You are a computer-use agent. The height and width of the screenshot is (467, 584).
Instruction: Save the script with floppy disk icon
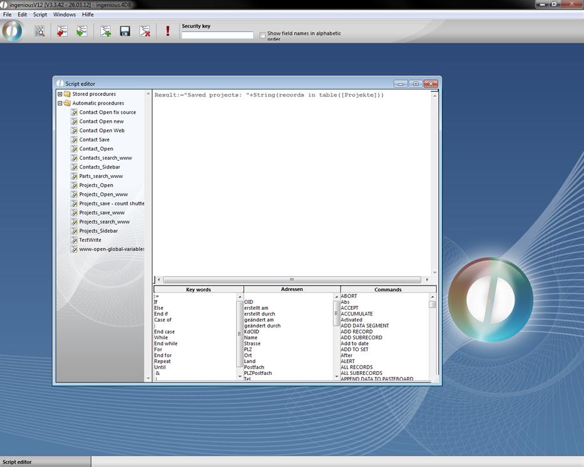125,31
